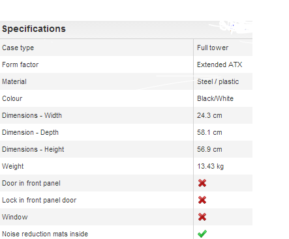Click the red cross for Lock in front panel door
The image size is (289, 239).
tap(202, 200)
